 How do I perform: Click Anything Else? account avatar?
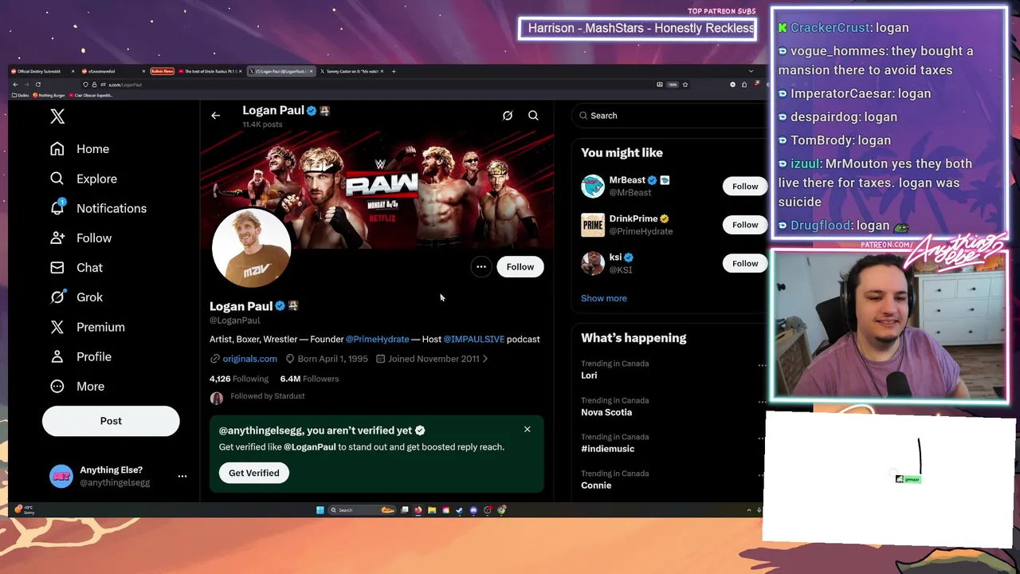61,476
